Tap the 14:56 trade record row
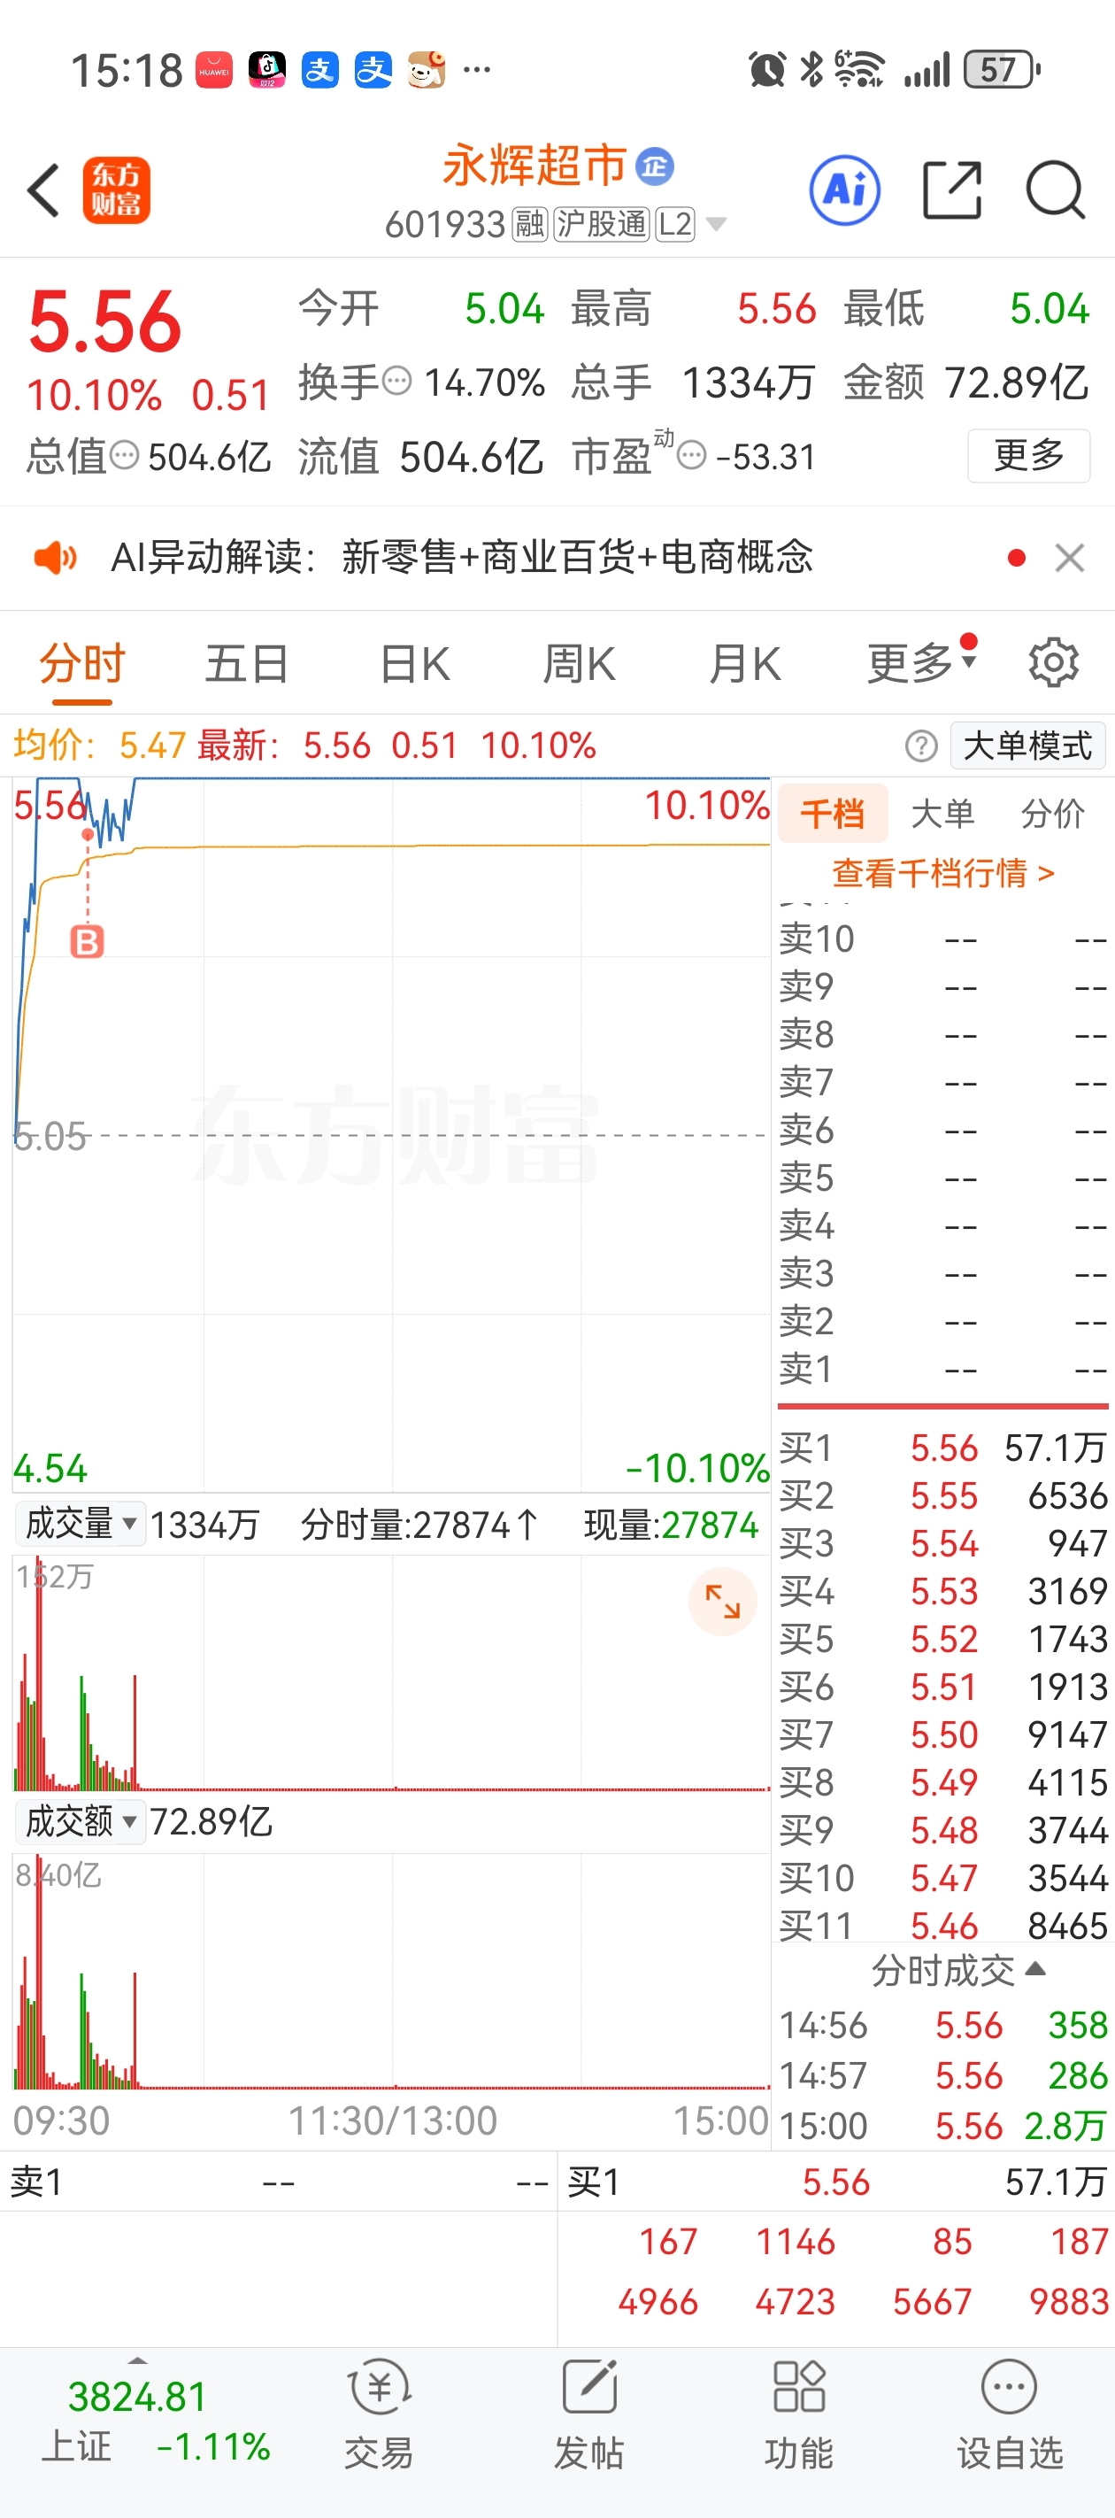The width and height of the screenshot is (1115, 2518). click(942, 2024)
